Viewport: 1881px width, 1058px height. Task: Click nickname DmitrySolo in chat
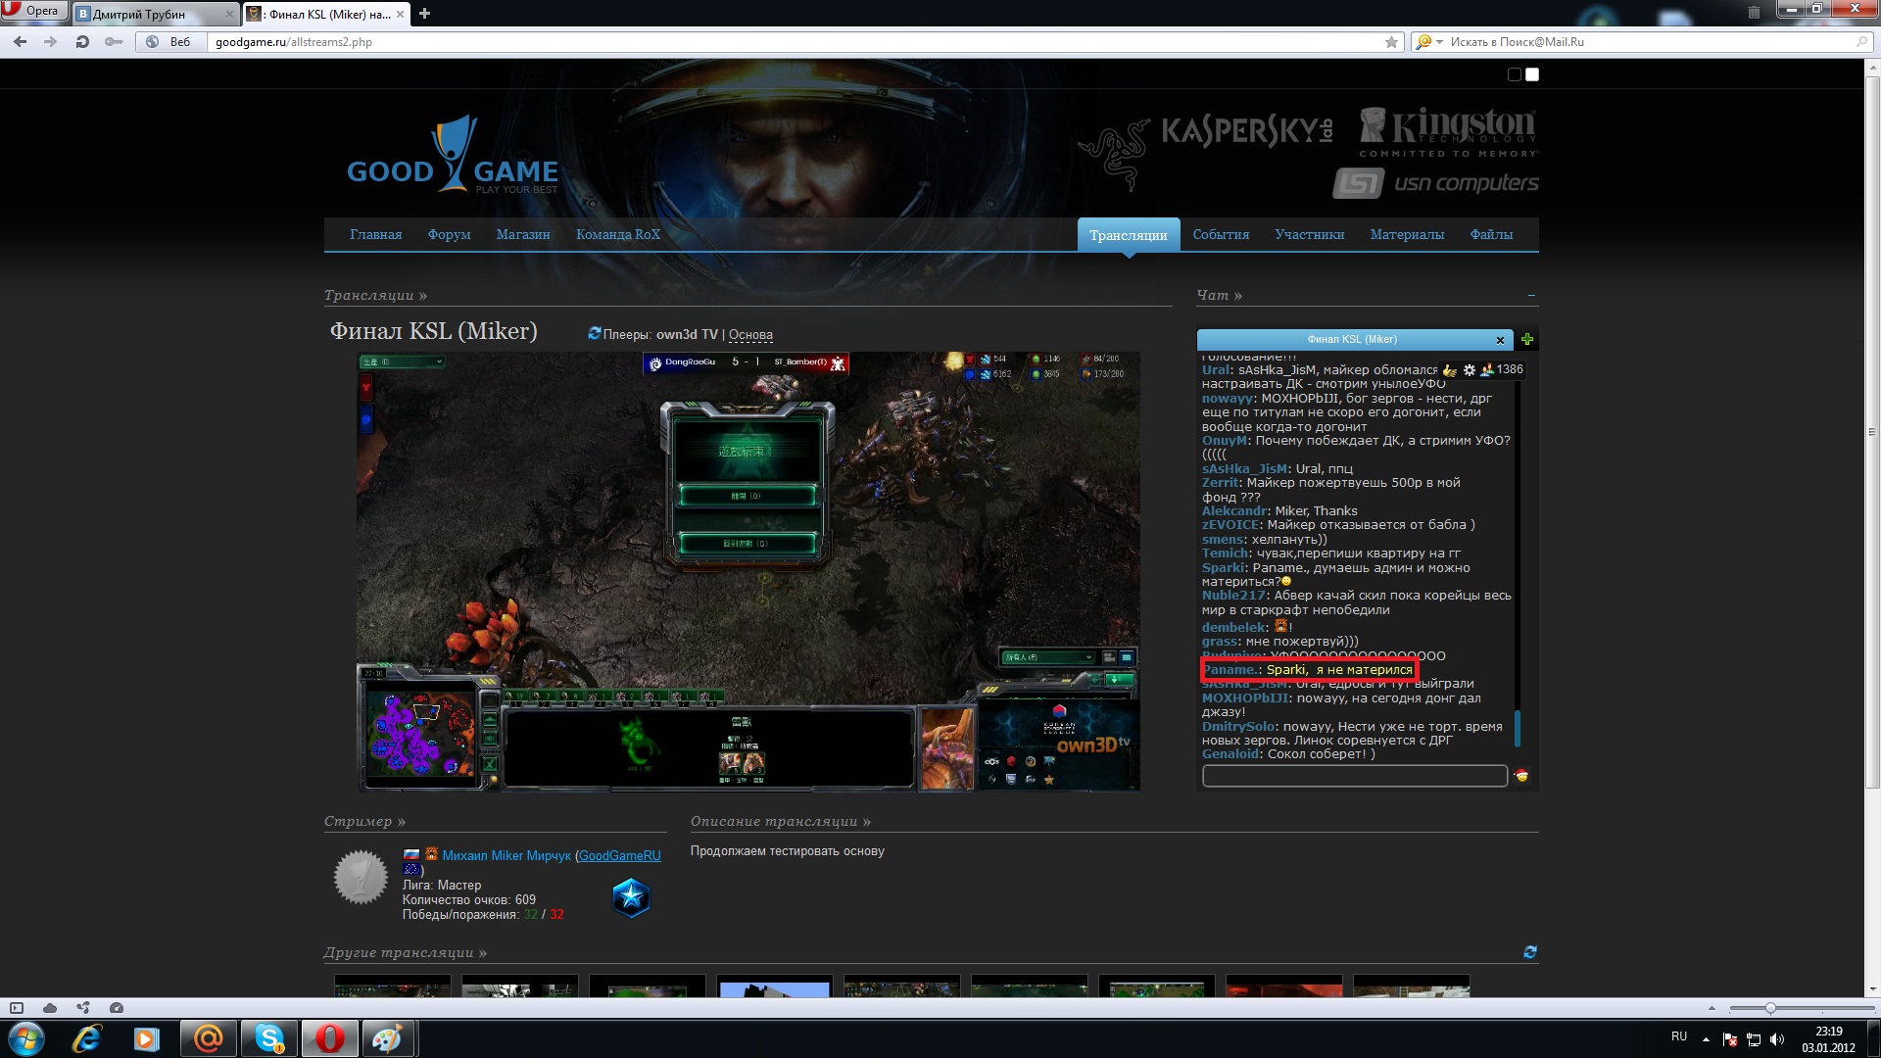tap(1238, 727)
